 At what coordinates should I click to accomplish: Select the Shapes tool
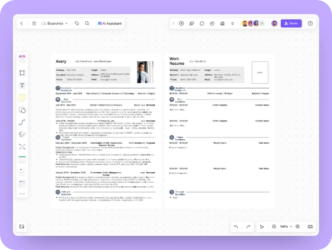[22, 110]
